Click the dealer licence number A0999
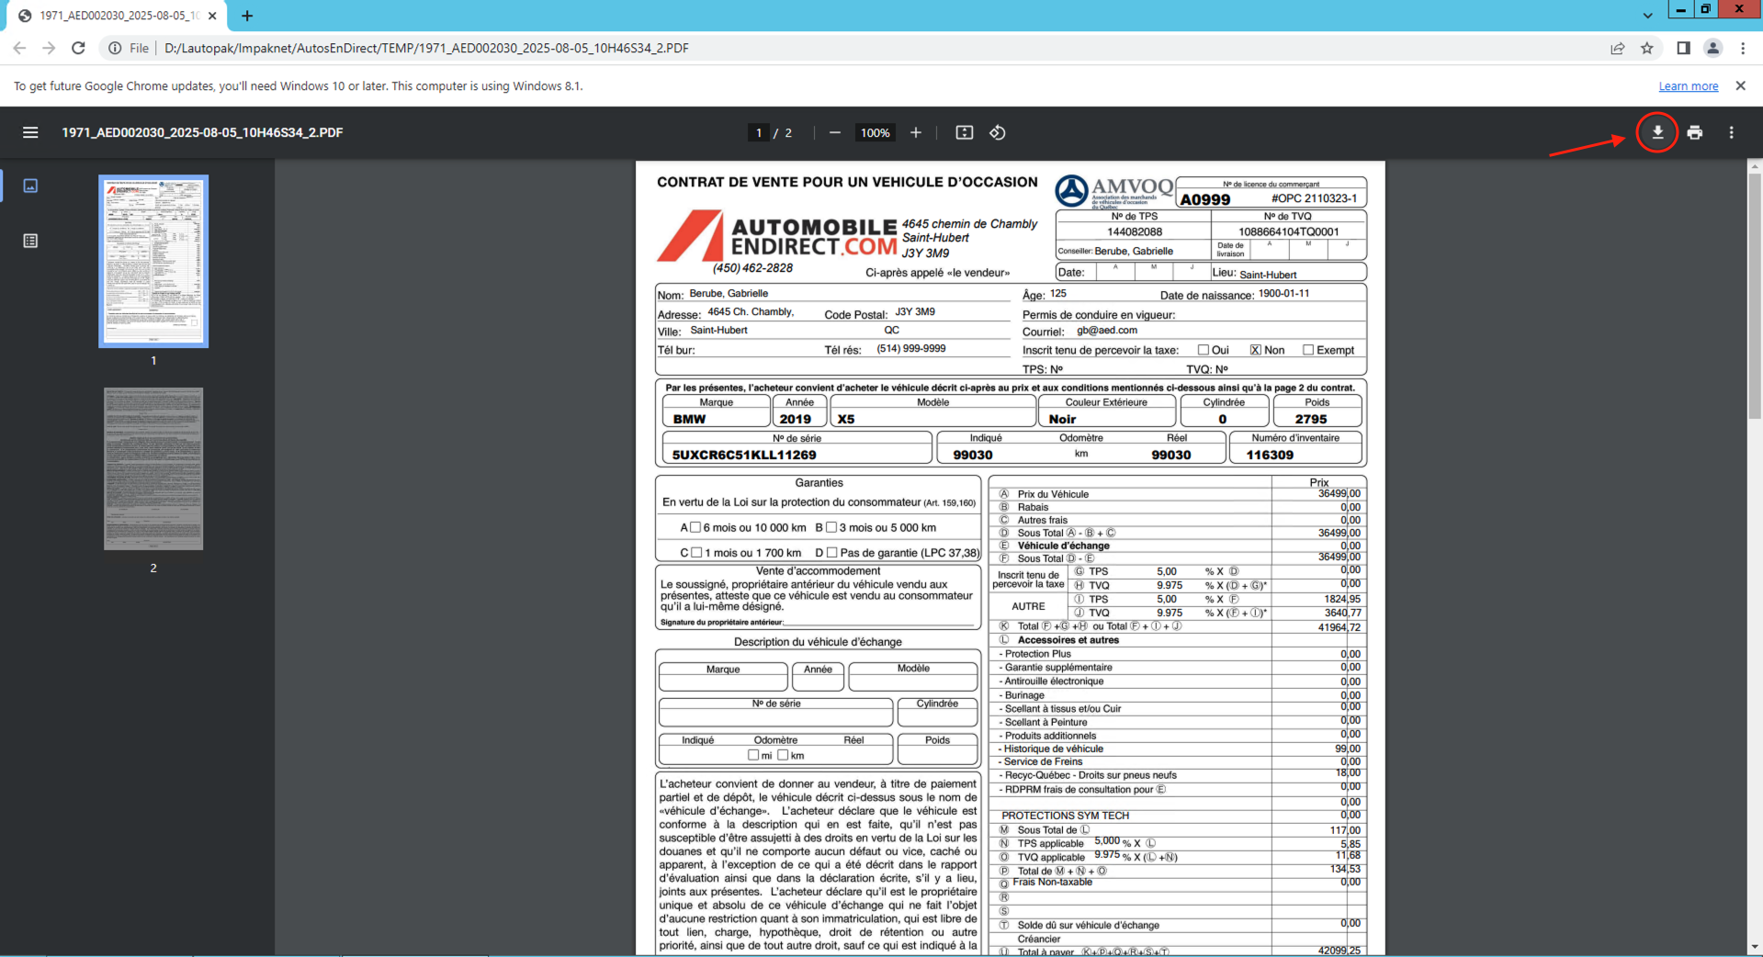1763x957 pixels. tap(1205, 199)
